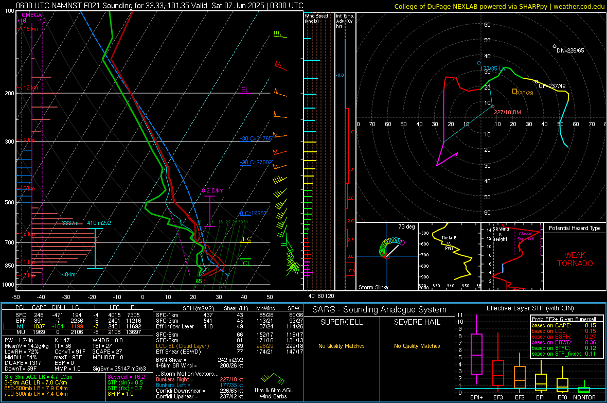Click the -30 C=31765' height label

[256, 138]
